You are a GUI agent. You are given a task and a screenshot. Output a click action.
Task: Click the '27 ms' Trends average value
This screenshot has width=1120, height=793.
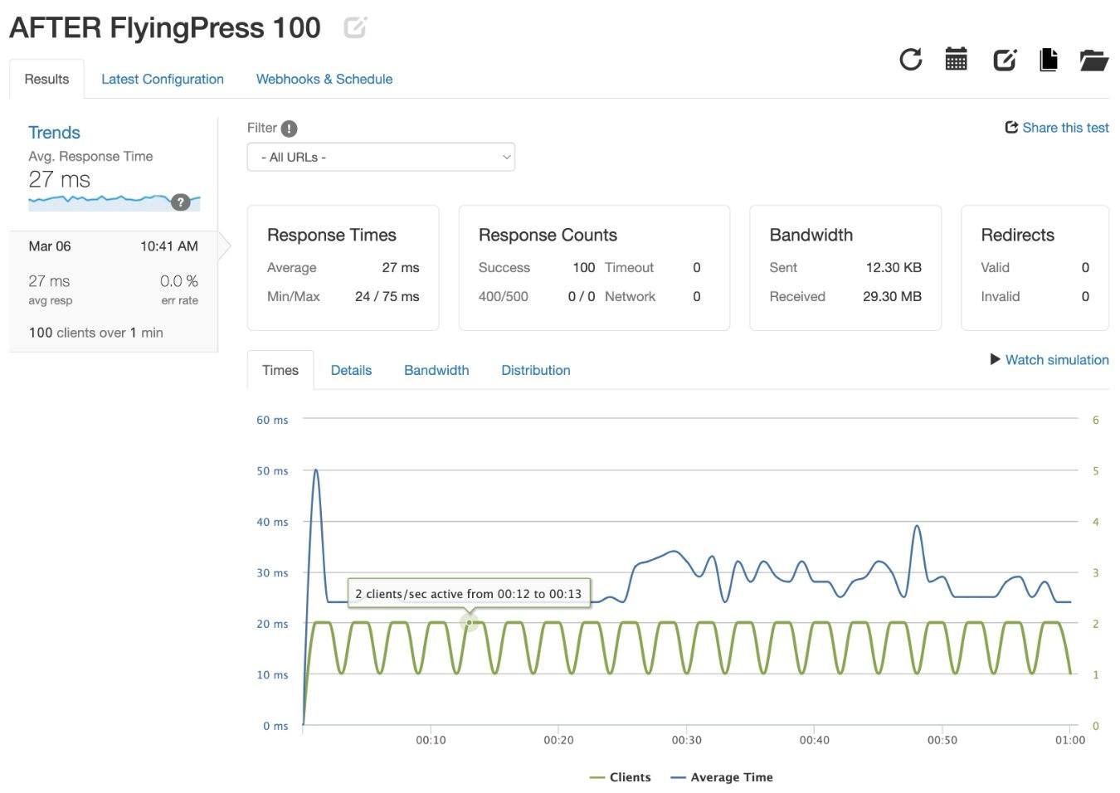click(59, 179)
